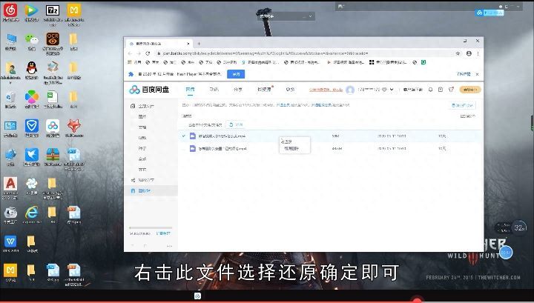This screenshot has width=534, height=303.
Task: Open 回收站 in the sidebar
Action: pos(145,191)
